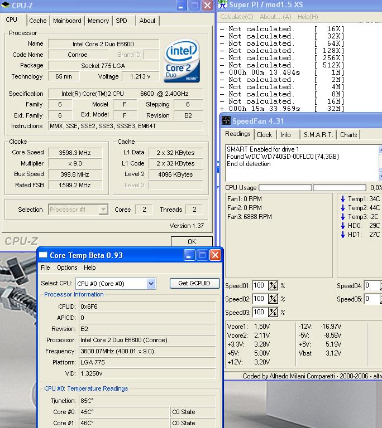
Task: Close the Core Temp window
Action: pyautogui.click(x=215, y=255)
